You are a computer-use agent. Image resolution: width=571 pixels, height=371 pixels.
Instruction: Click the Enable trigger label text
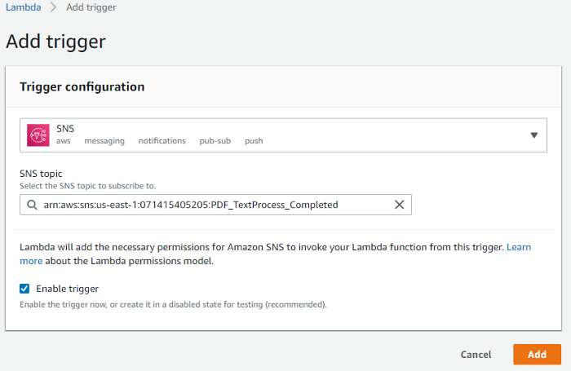(67, 289)
